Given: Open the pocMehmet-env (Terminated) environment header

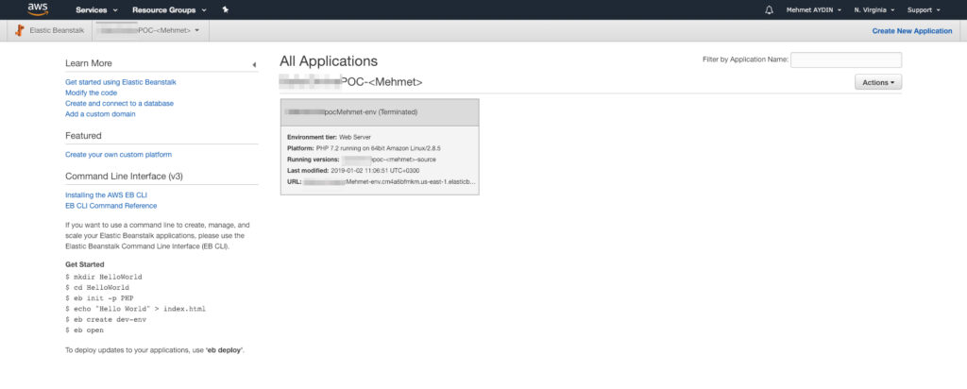Looking at the screenshot, I should pyautogui.click(x=380, y=112).
